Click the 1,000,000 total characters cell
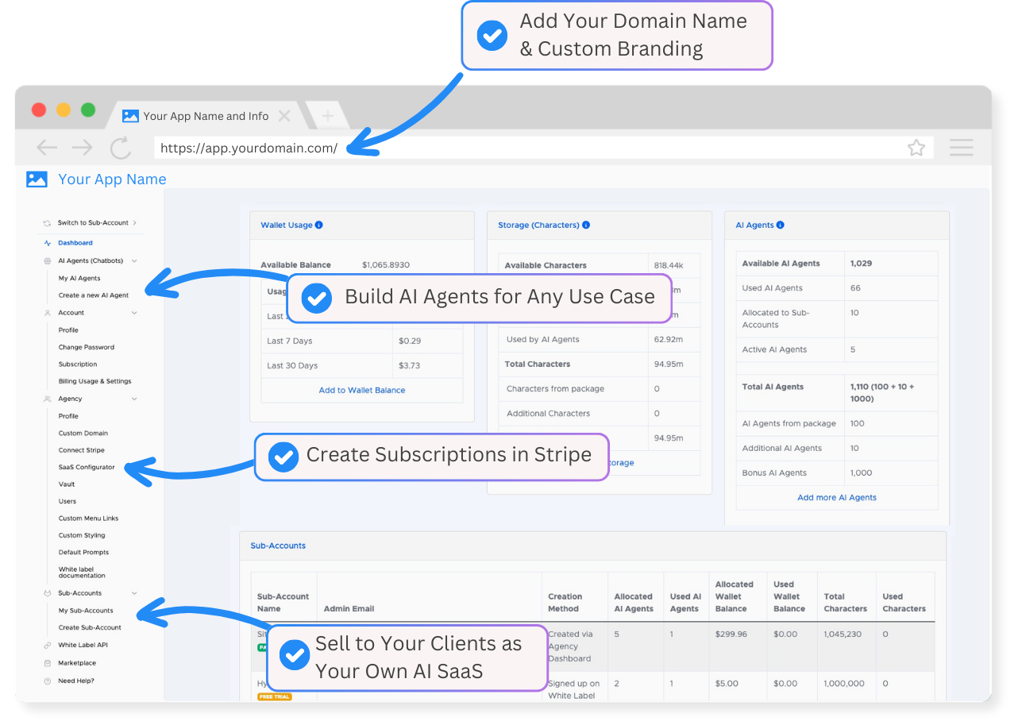The width and height of the screenshot is (1022, 725). coord(844,684)
